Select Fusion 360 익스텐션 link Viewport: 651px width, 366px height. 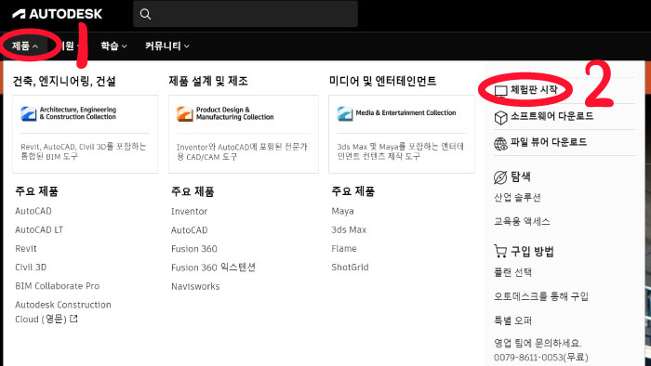pyautogui.click(x=213, y=268)
